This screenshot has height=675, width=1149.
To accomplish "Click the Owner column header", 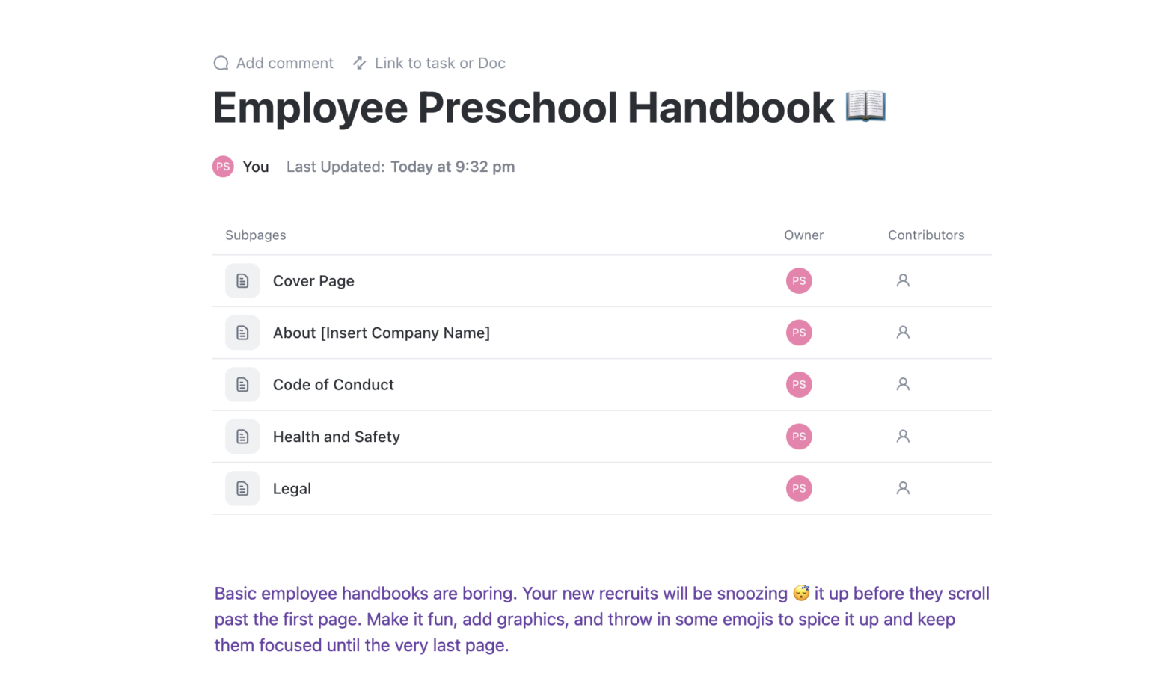I will coord(803,235).
